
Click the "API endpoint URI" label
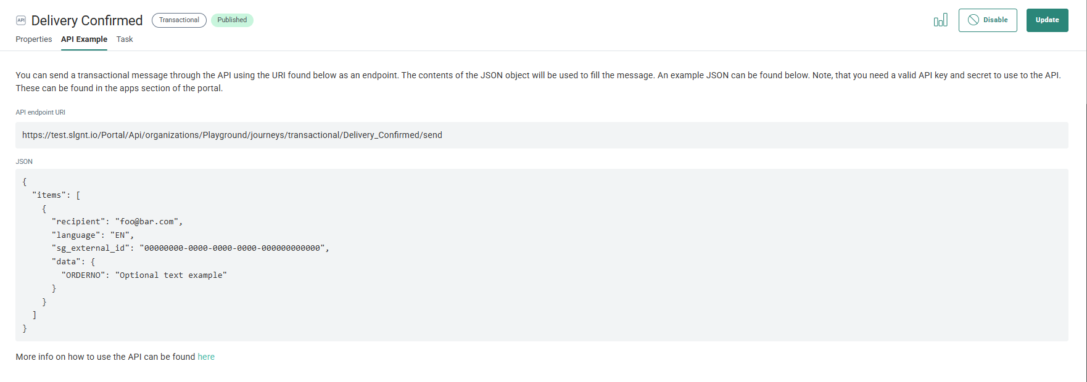41,112
